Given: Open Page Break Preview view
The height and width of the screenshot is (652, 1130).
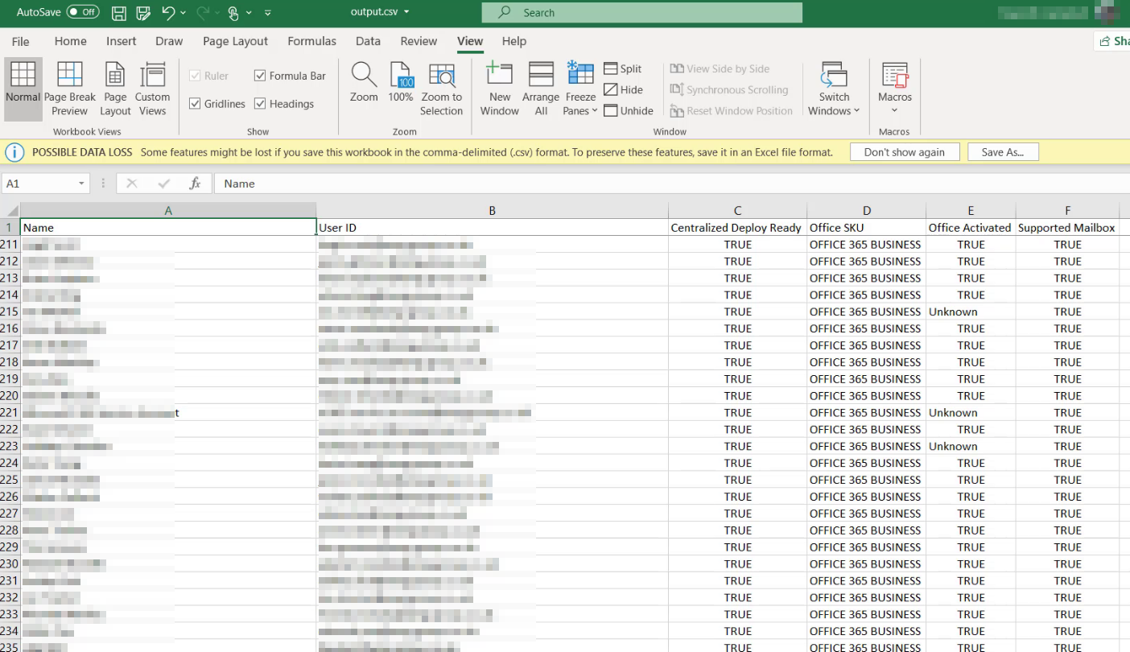Looking at the screenshot, I should [70, 89].
